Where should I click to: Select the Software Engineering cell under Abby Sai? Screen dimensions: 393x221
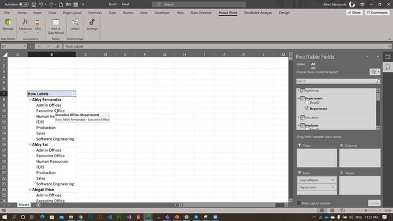point(52,184)
